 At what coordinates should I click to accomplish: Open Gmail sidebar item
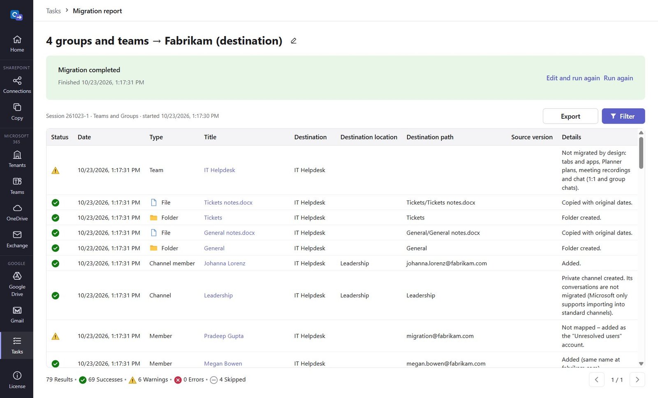(x=17, y=315)
